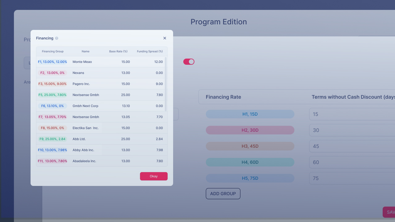The width and height of the screenshot is (395, 222).
Task: Click the Financing dialog table scrollbar
Action: click(166, 84)
